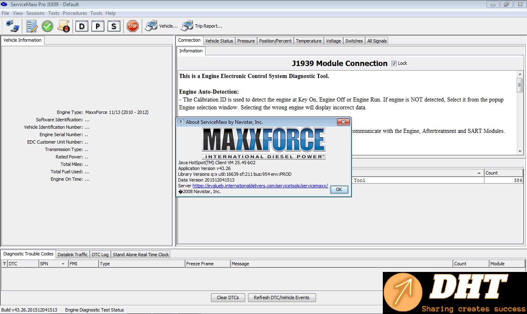Click the FMI column header

[x=83, y=264]
